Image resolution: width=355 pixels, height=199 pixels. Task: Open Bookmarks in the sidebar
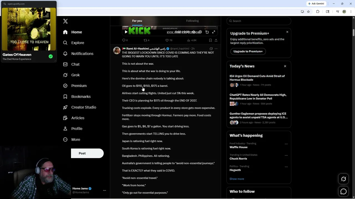pos(77,96)
